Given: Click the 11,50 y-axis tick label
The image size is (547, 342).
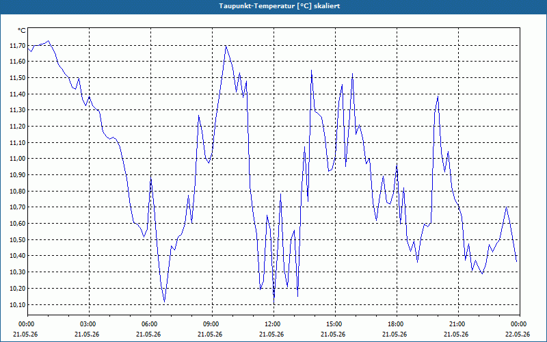Looking at the screenshot, I should click(x=18, y=78).
